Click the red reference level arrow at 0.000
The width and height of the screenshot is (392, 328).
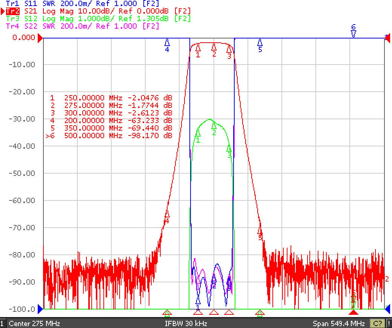[x=40, y=38]
